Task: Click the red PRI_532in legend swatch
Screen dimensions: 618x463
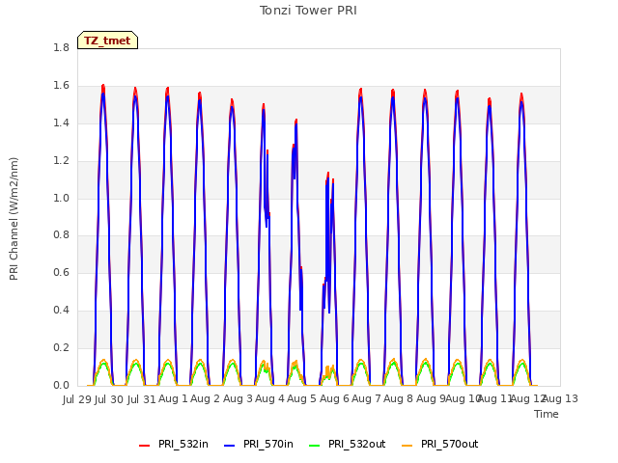Action: (x=145, y=446)
